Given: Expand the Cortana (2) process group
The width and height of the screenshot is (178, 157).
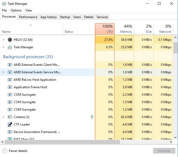Looking at the screenshot, I should click(3, 117).
